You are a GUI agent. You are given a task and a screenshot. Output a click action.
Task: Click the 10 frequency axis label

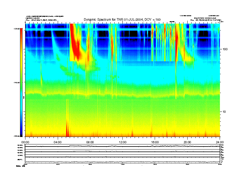point(224,112)
